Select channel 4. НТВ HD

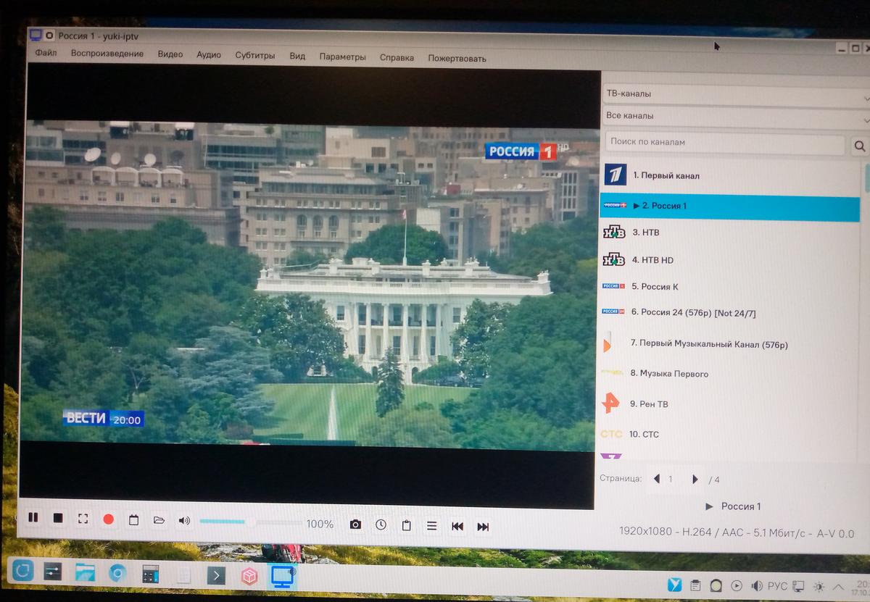coord(730,260)
